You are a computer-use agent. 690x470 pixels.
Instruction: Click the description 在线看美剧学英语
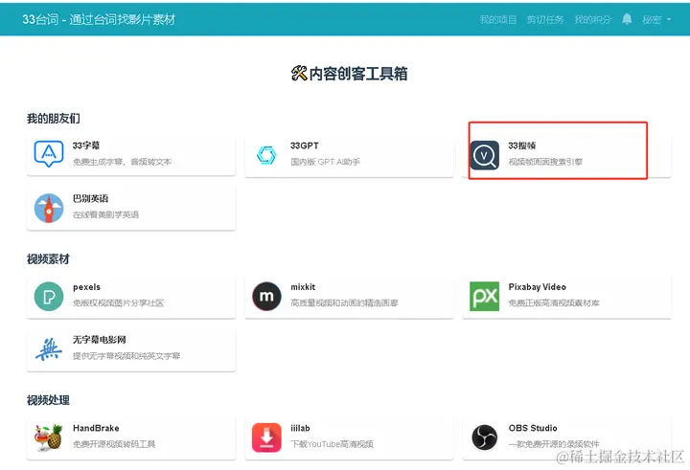click(105, 215)
